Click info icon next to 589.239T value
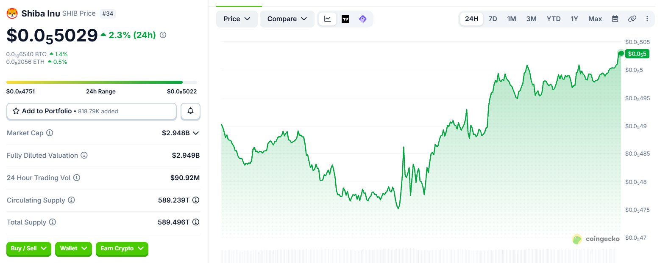 (196, 200)
